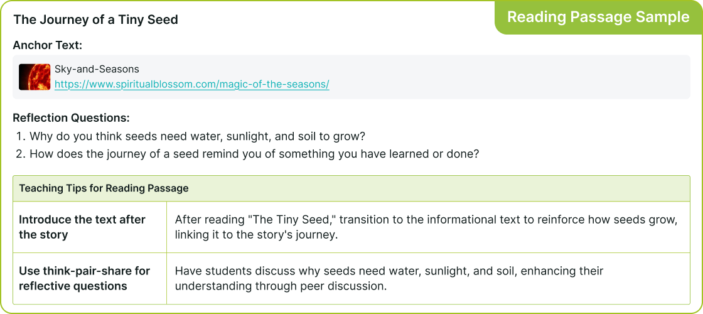Screen dimensions: 703x314
Task: Select the heading The Journey of a Tiny Seed
Action: point(96,19)
